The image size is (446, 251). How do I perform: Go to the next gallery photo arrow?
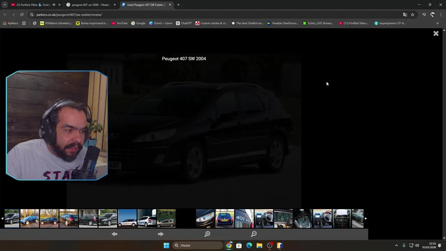click(161, 234)
